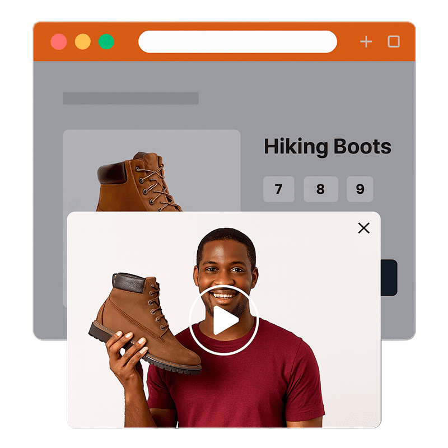
Task: Click the "Hiking Boots" product title
Action: [328, 147]
